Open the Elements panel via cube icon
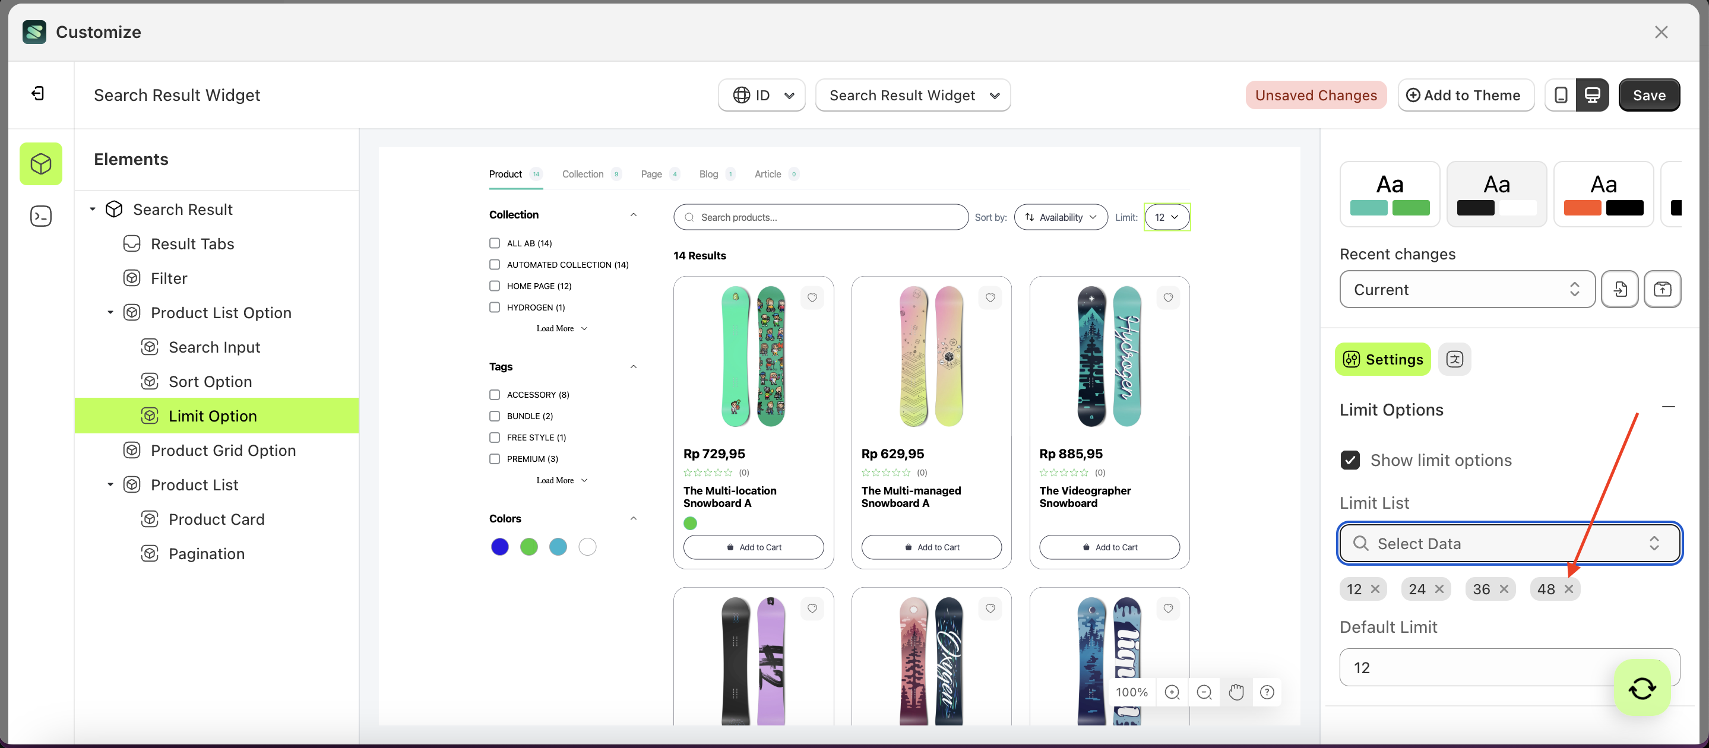1709x748 pixels. click(40, 164)
